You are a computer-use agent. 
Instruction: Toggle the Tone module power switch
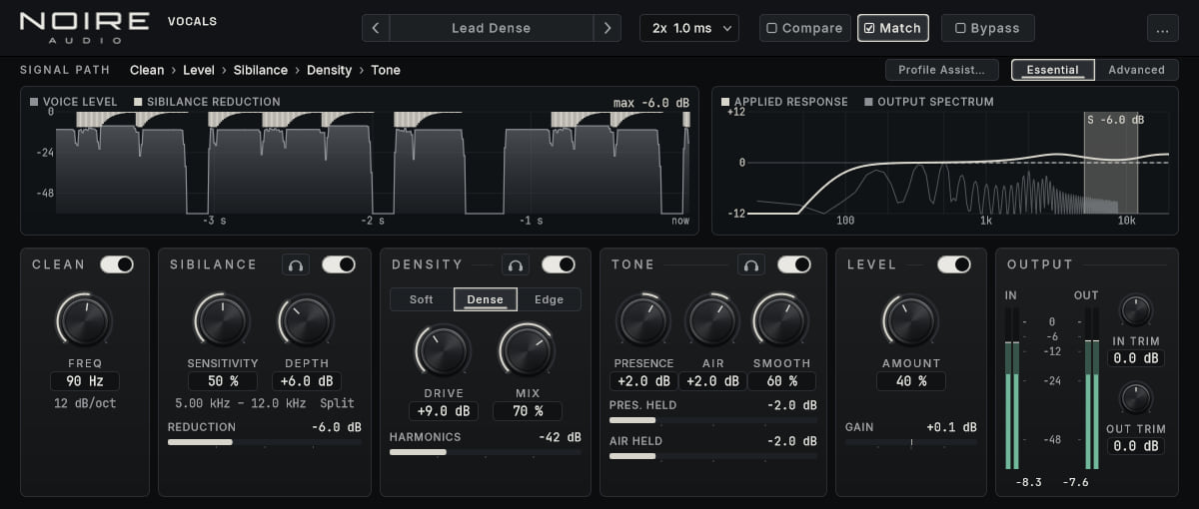pos(794,264)
